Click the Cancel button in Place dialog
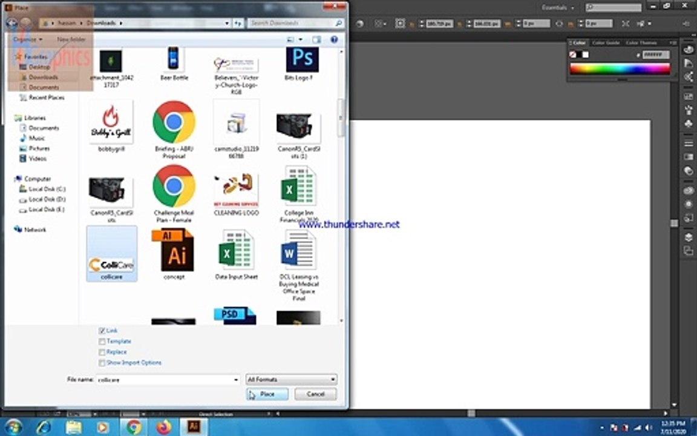The width and height of the screenshot is (697, 436). pyautogui.click(x=316, y=394)
